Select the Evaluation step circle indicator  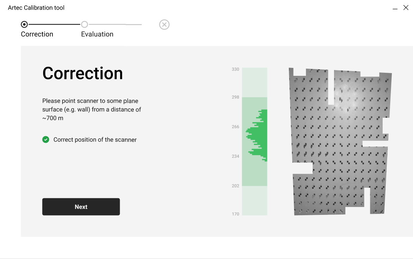coord(85,24)
